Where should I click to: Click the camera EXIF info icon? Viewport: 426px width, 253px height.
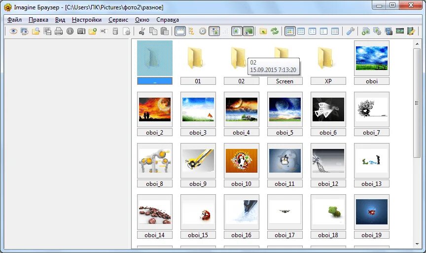pyautogui.click(x=81, y=32)
